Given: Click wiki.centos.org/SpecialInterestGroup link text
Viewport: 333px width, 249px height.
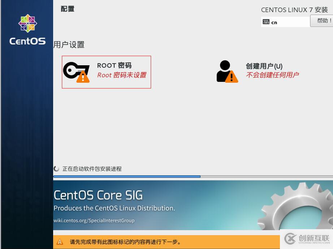Looking at the screenshot, I should coord(94,220).
